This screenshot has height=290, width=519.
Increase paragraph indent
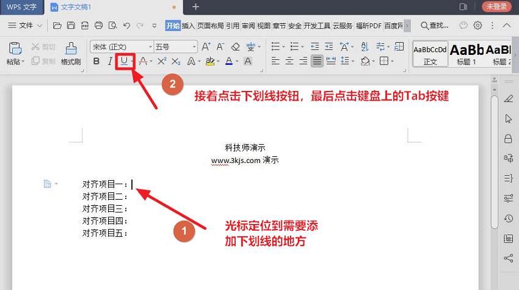328,46
